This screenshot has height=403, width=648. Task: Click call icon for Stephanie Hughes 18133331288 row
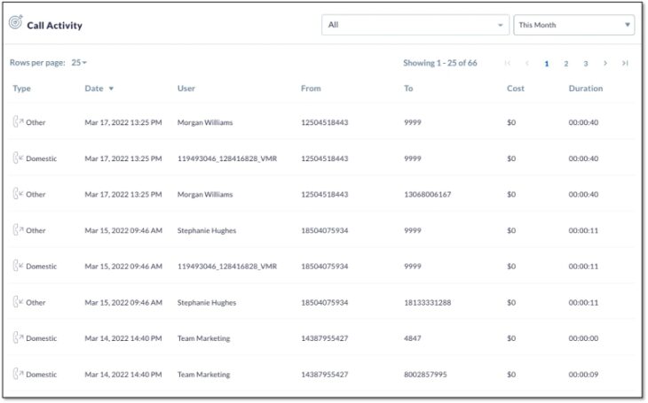click(x=18, y=302)
